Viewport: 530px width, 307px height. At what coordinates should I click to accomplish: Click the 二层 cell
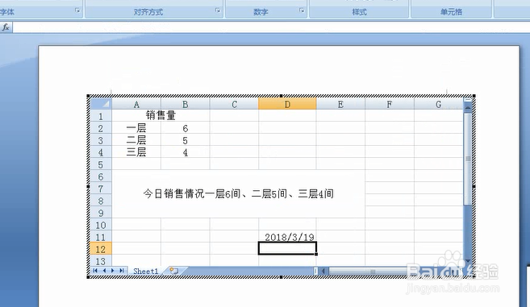[136, 140]
